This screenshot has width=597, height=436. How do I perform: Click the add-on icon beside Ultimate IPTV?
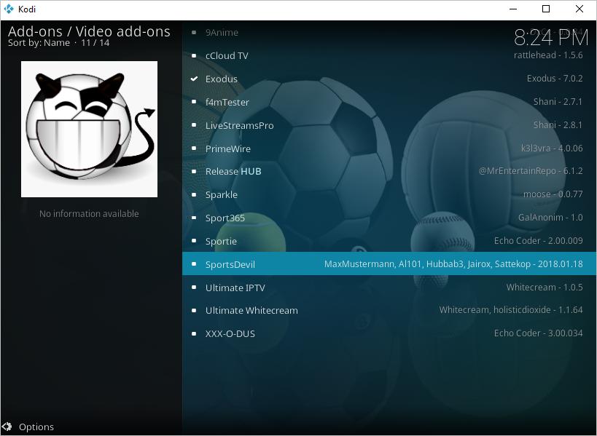click(x=193, y=288)
